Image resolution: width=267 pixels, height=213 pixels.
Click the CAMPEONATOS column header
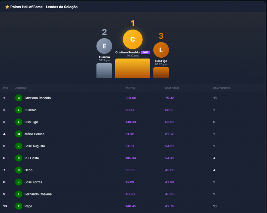point(222,88)
